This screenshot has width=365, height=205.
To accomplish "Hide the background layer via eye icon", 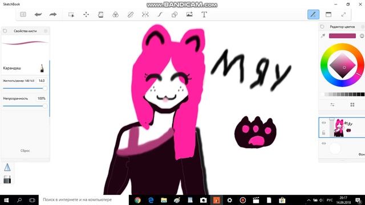I will [x=324, y=143].
